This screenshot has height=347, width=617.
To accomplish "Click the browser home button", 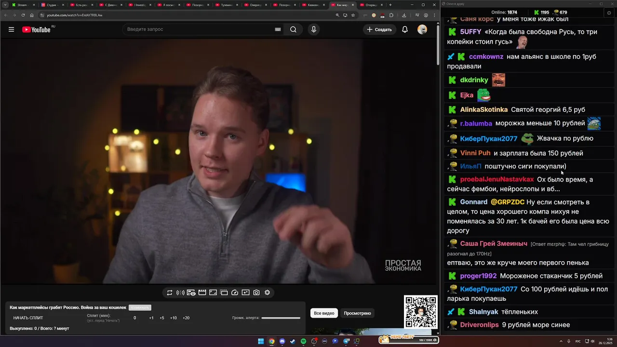I will point(32,15).
